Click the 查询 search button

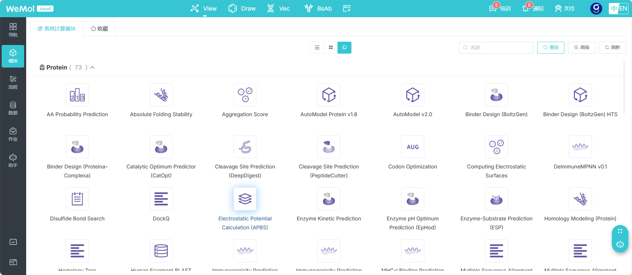pos(551,48)
